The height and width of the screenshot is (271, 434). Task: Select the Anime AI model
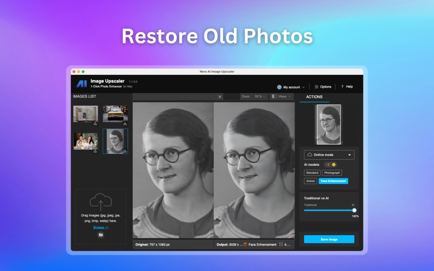click(310, 181)
